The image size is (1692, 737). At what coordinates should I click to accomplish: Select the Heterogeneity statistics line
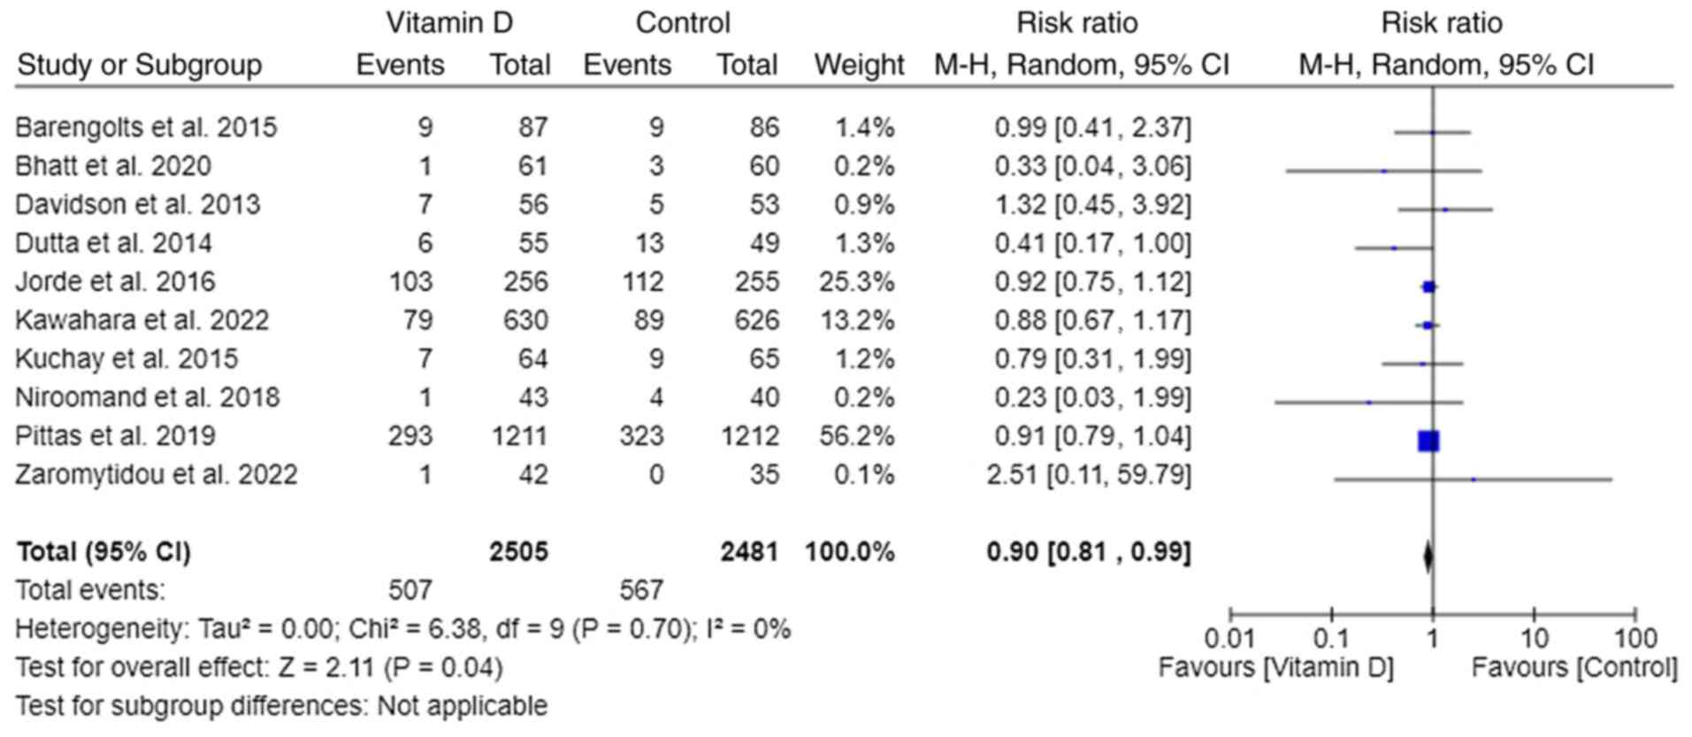(402, 629)
